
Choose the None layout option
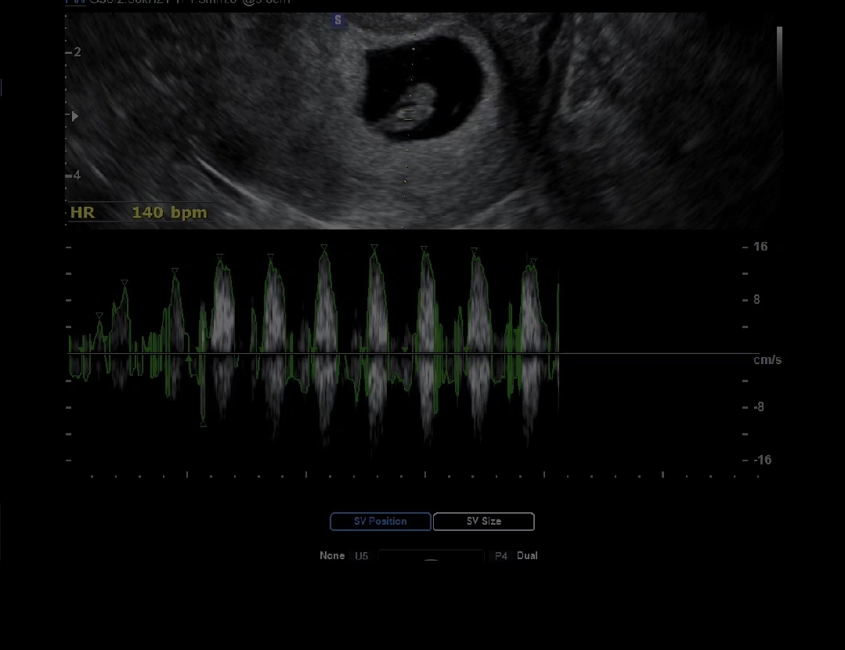(x=331, y=556)
